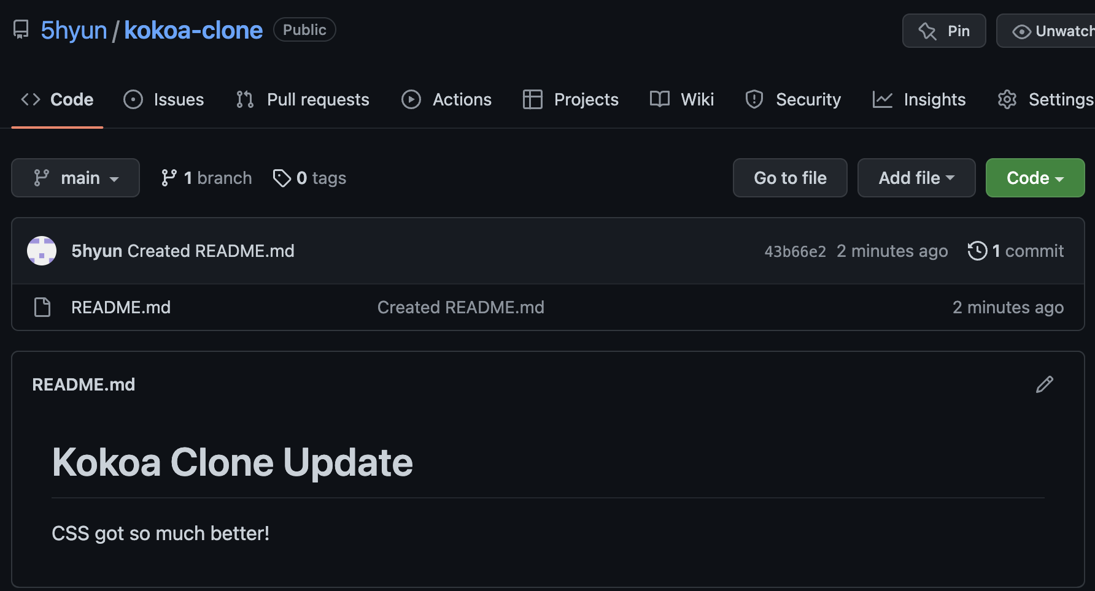Open the Issues tab
The height and width of the screenshot is (591, 1095).
(163, 99)
